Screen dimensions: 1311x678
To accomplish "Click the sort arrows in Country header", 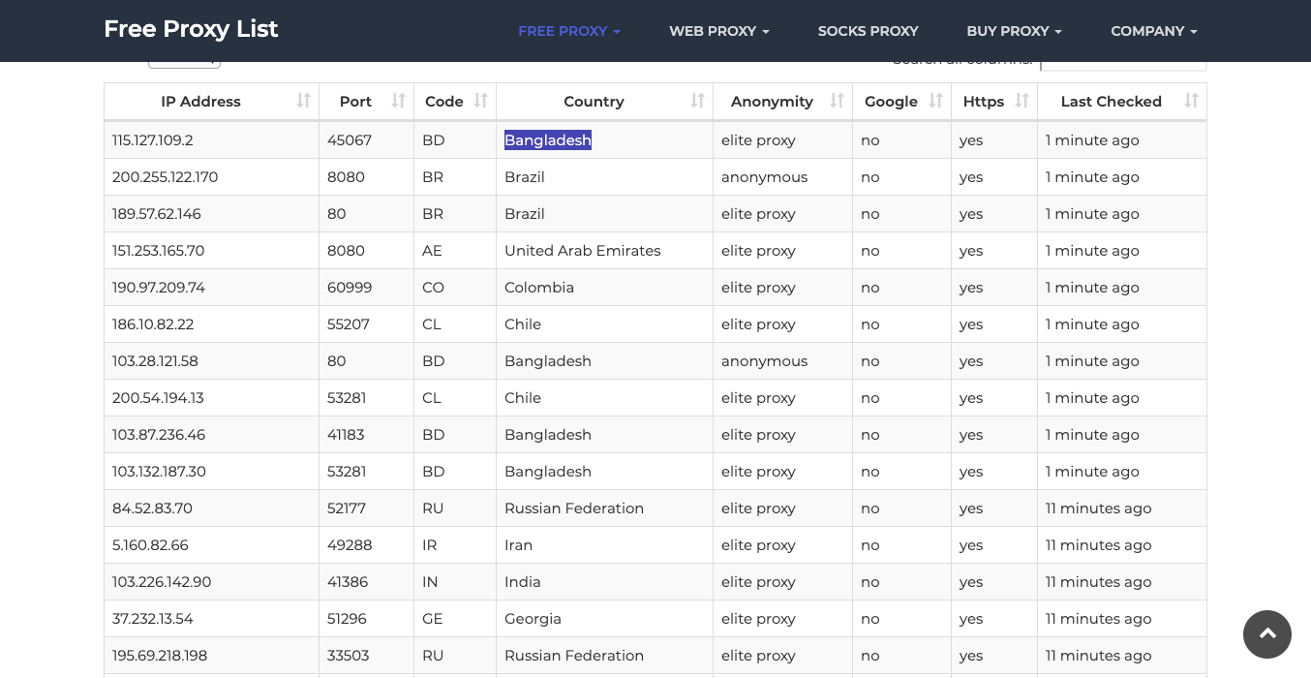I will pos(698,101).
